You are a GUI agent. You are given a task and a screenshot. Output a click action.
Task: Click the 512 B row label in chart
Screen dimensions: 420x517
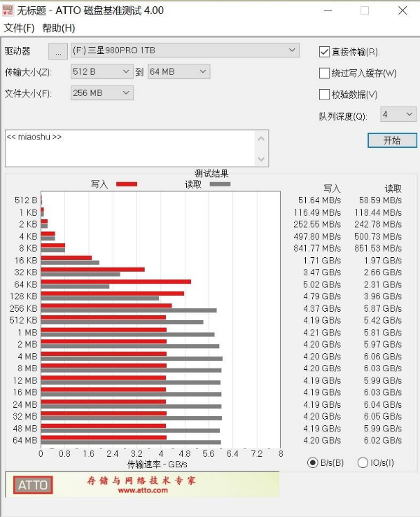point(26,200)
